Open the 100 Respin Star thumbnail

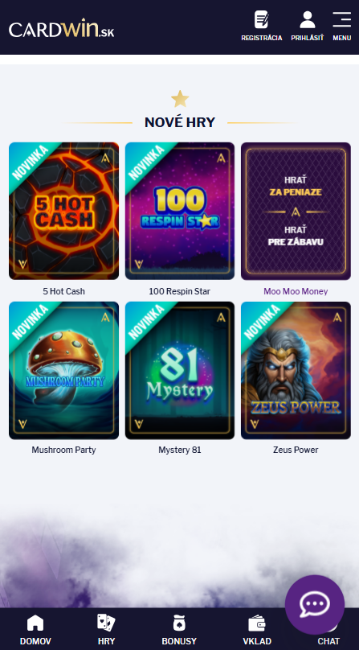[180, 211]
